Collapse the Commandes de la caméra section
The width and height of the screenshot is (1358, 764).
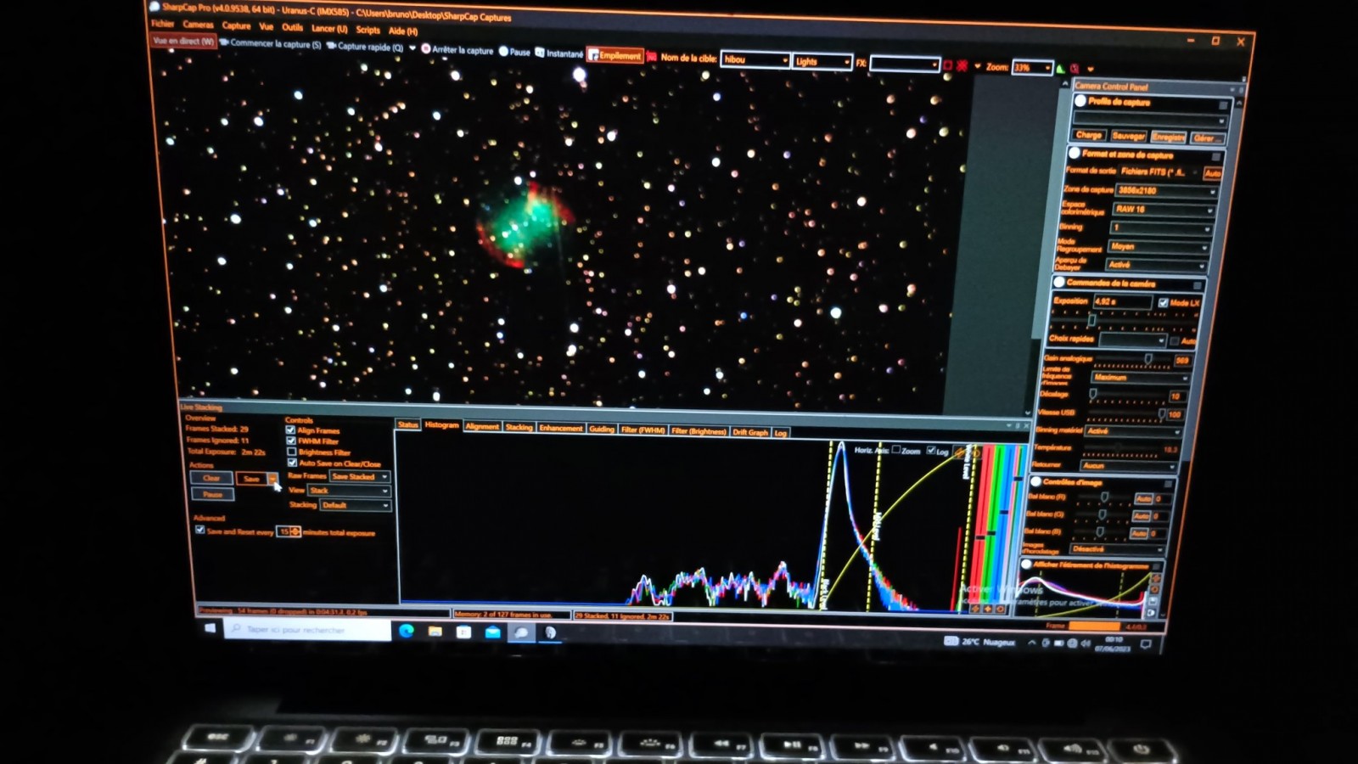pos(1059,282)
